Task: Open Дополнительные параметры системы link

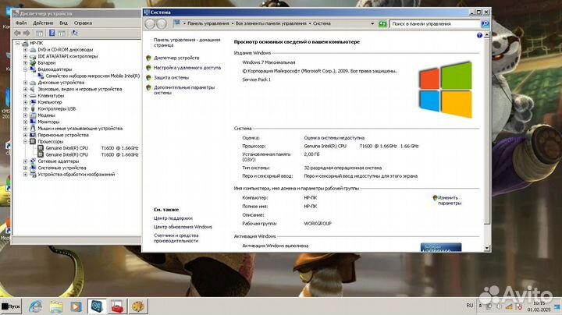Action: pyautogui.click(x=184, y=90)
